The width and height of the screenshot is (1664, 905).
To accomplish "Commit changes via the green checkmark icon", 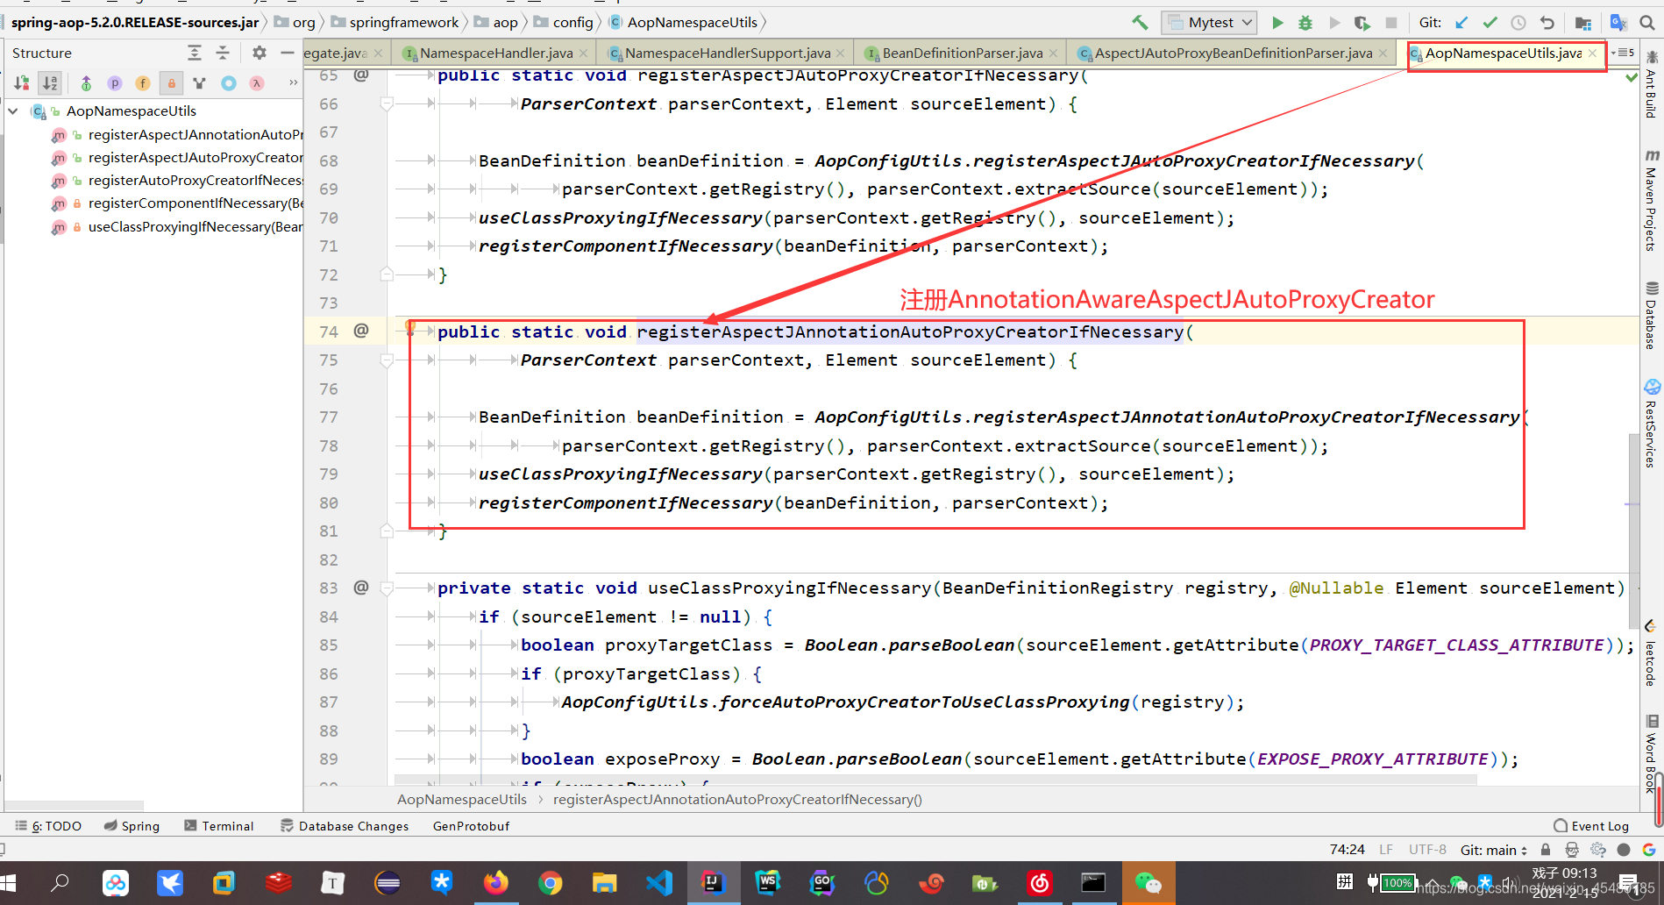I will tap(1489, 22).
